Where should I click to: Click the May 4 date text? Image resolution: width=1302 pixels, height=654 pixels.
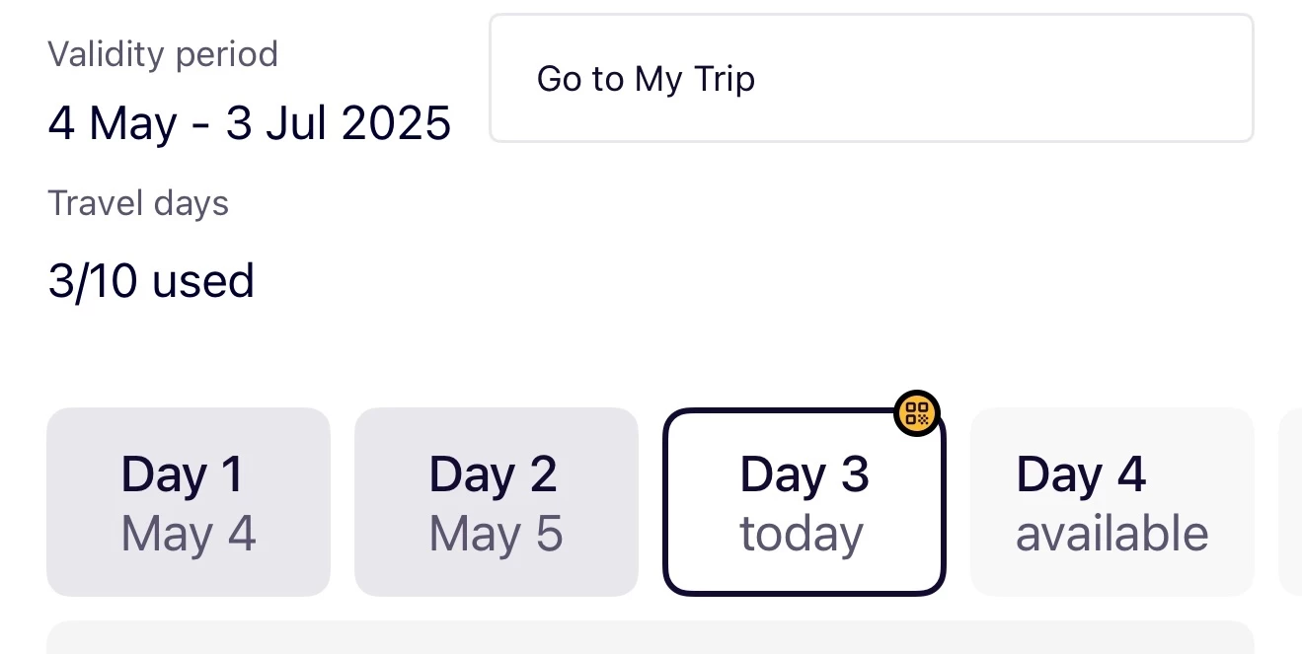[x=189, y=535]
